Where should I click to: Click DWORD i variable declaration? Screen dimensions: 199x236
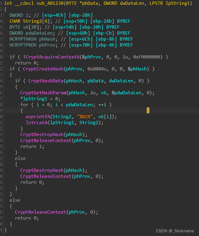click(20, 15)
